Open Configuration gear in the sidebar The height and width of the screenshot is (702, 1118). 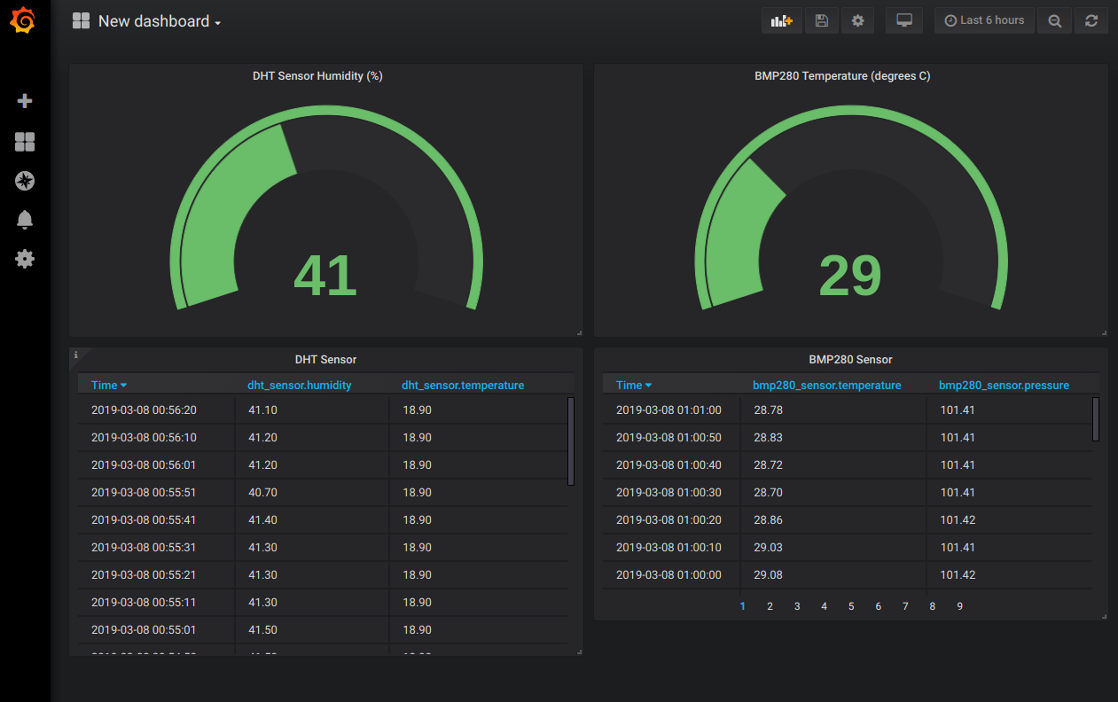(x=25, y=259)
